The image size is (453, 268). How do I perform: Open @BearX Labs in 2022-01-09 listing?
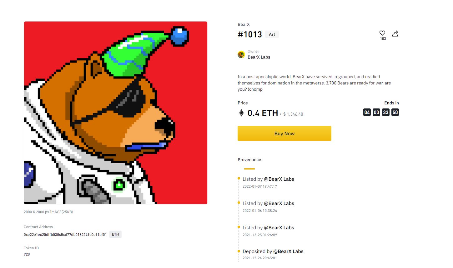279,179
